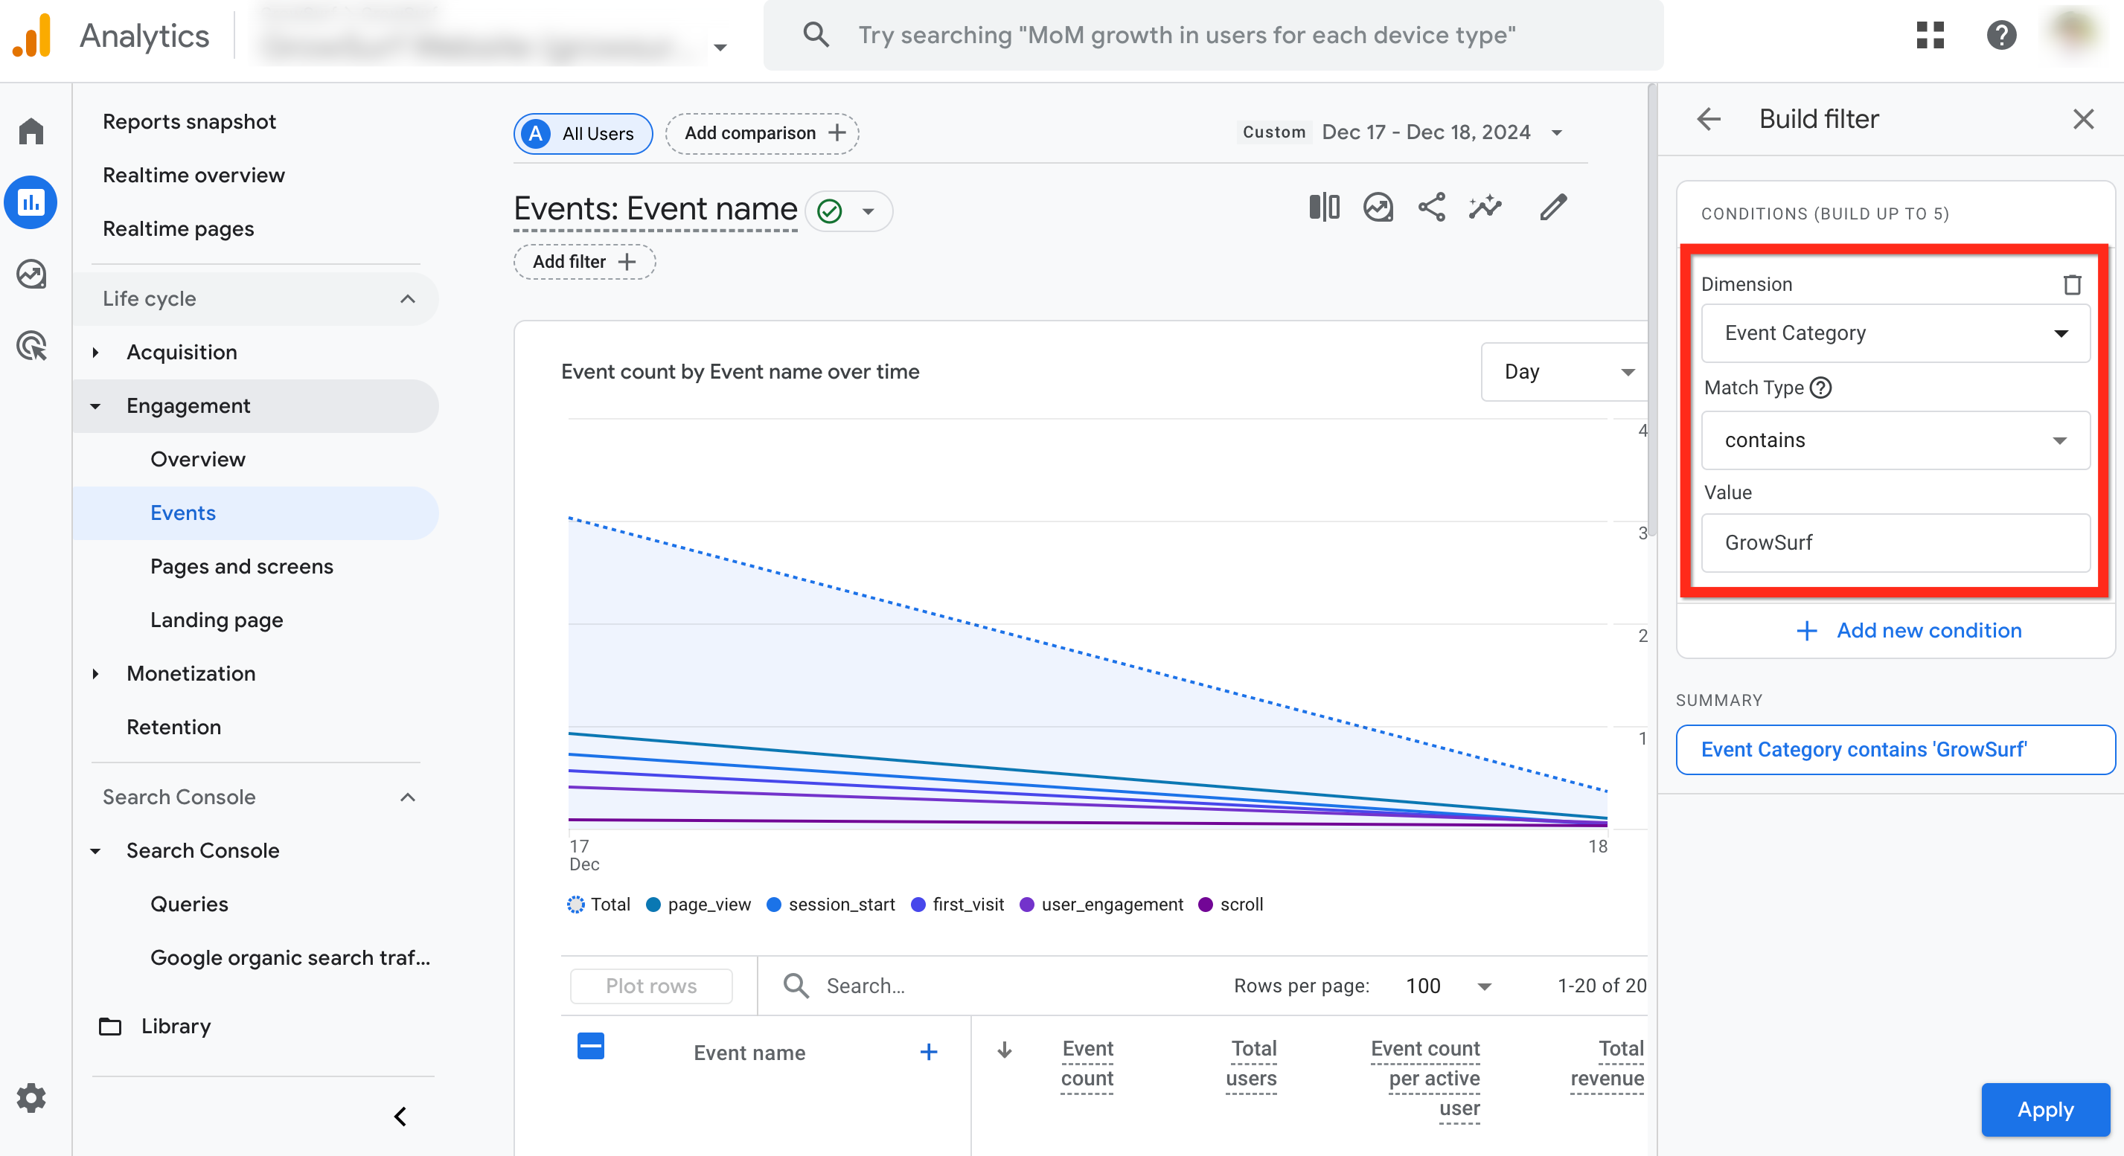2124x1156 pixels.
Task: Open the Advertising section icon in sidebar
Action: point(31,346)
